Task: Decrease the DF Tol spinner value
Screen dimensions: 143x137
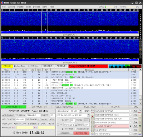Action: (x=88, y=116)
